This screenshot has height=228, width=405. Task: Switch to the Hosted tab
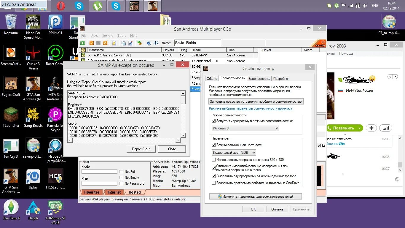[x=135, y=192]
